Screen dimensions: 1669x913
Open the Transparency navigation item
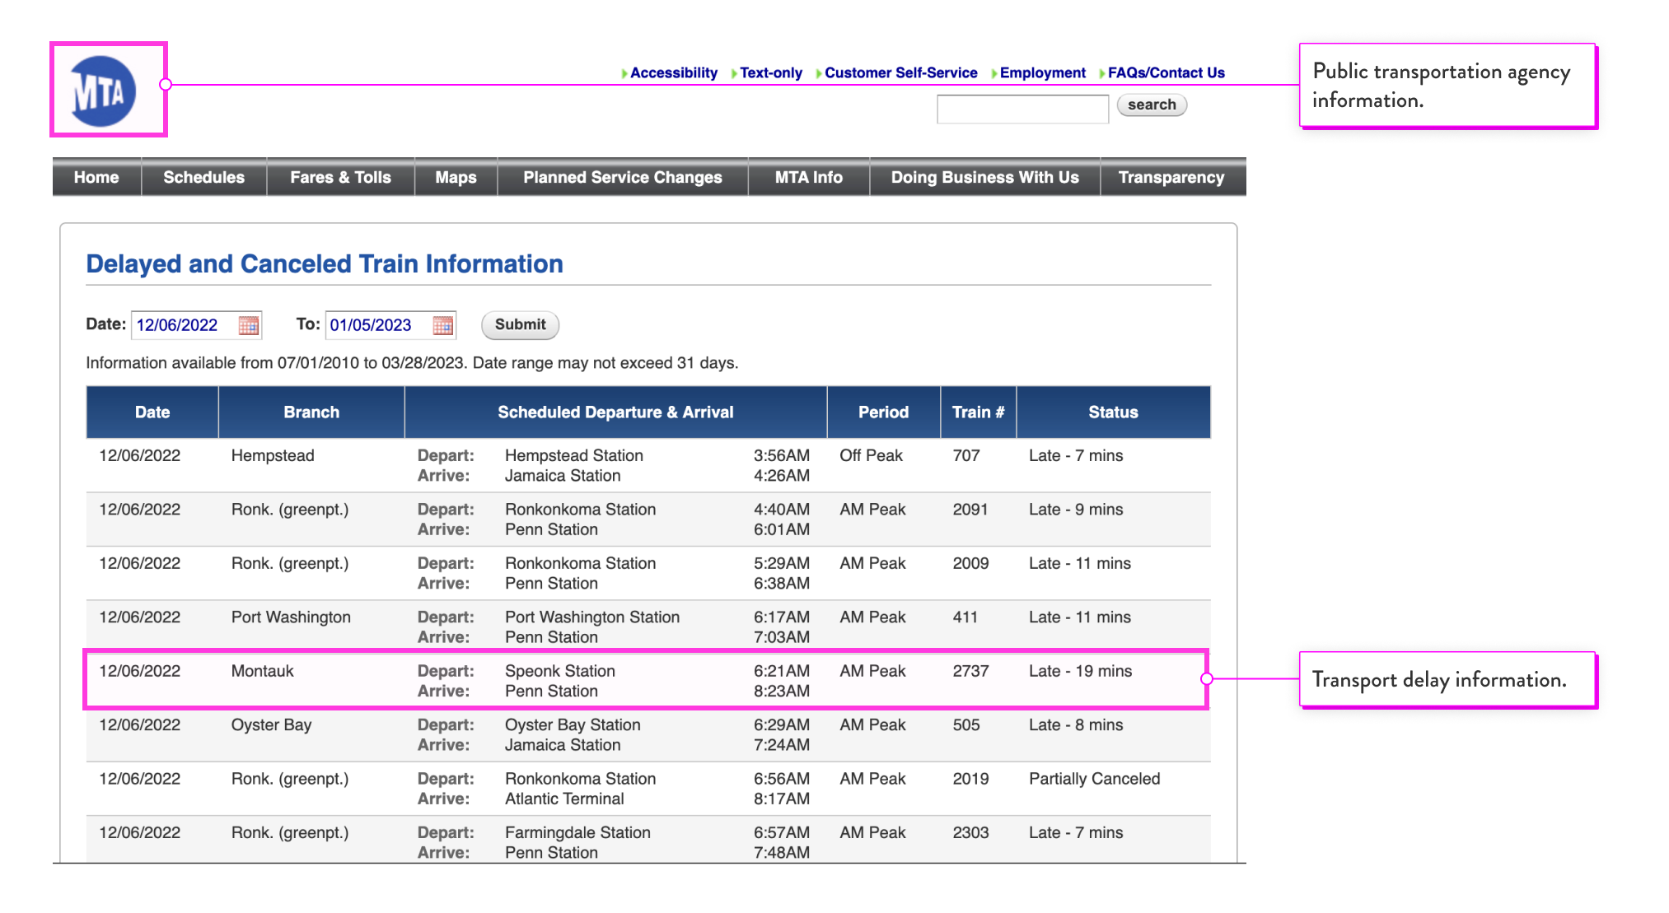click(1171, 177)
